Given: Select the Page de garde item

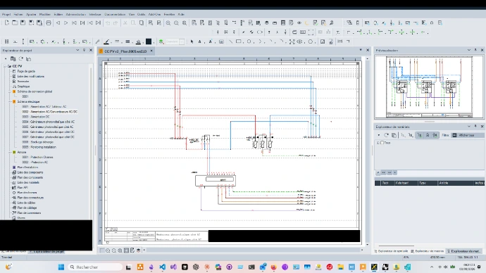Looking at the screenshot, I should pos(26,71).
